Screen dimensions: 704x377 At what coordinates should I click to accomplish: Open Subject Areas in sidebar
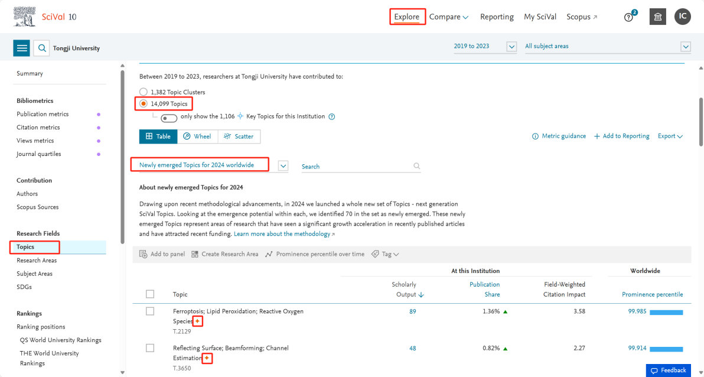(x=35, y=274)
